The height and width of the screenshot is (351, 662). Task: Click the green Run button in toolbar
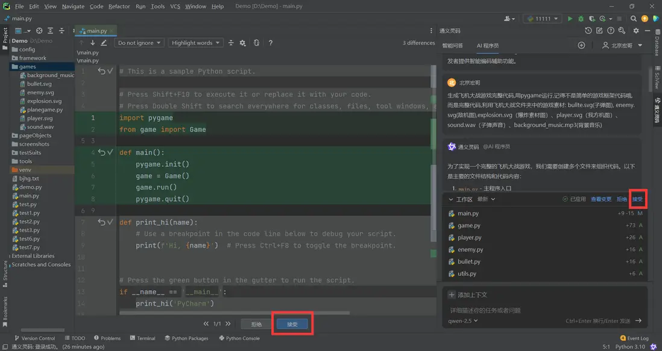pyautogui.click(x=570, y=19)
